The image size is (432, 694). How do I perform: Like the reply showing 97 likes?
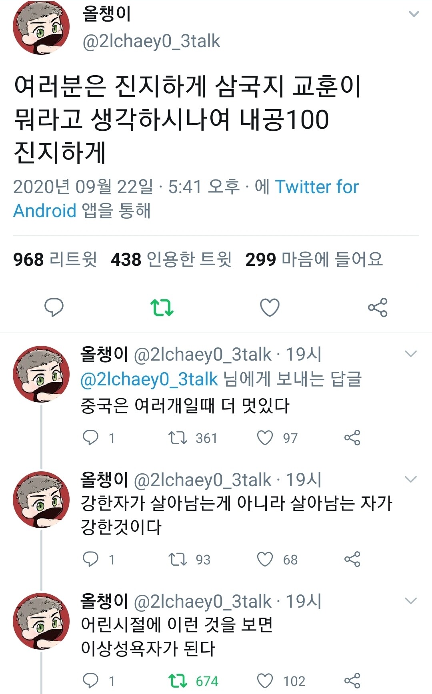pyautogui.click(x=265, y=438)
